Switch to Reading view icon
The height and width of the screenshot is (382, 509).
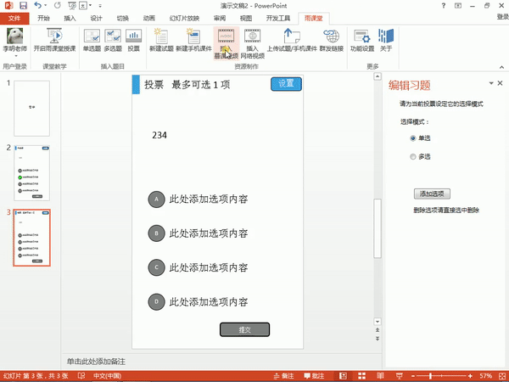click(x=380, y=376)
